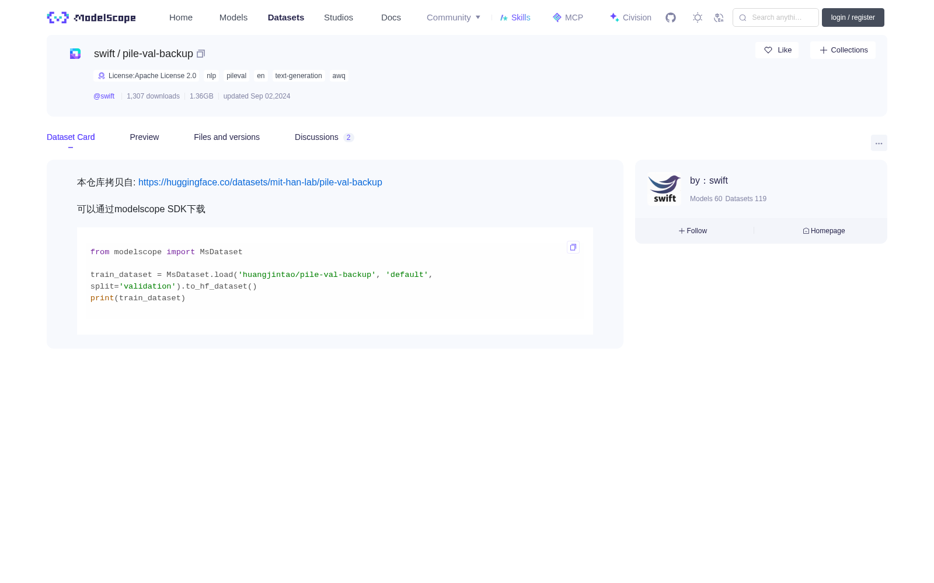Open the three-dots more options menu
The width and height of the screenshot is (934, 583).
(x=879, y=143)
